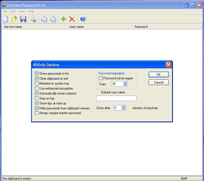Viewport: 204px width, 181px height.
Task: Close the 4UOnly Options dialog
Action: [x=168, y=64]
